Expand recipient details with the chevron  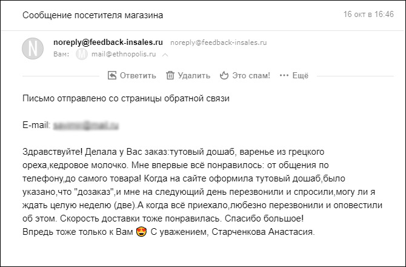pyautogui.click(x=165, y=55)
